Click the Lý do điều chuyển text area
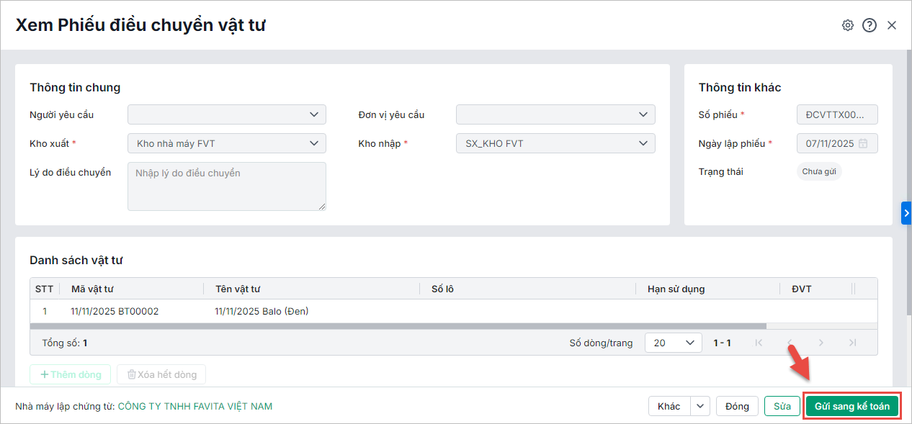Image resolution: width=912 pixels, height=424 pixels. pos(226,186)
